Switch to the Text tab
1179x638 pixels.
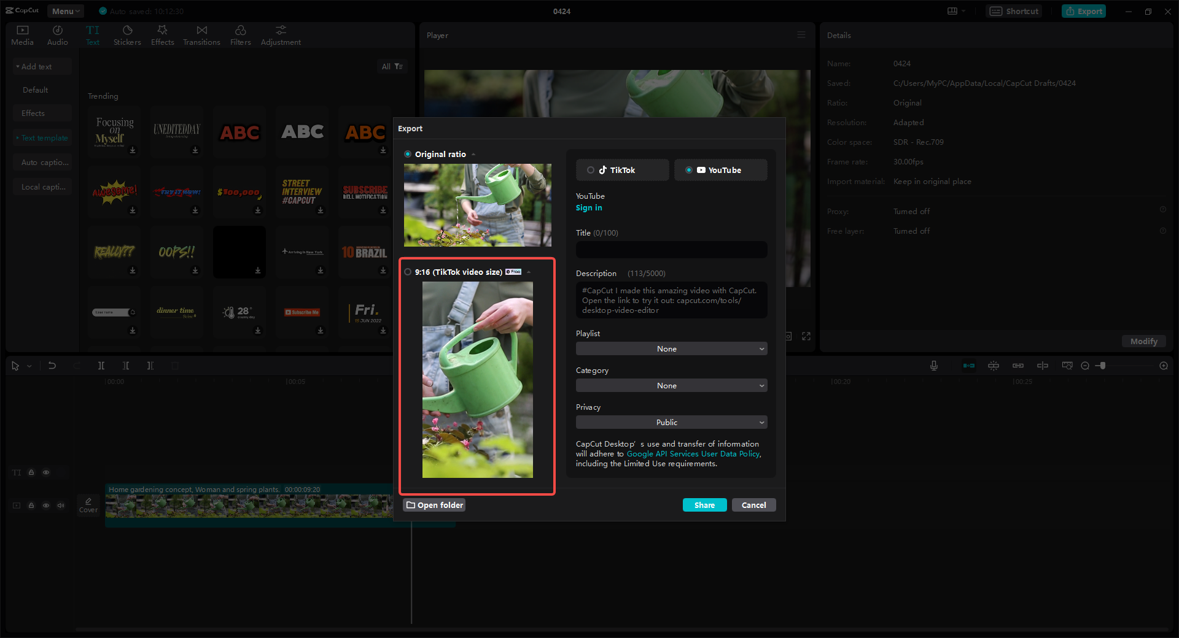tap(93, 35)
